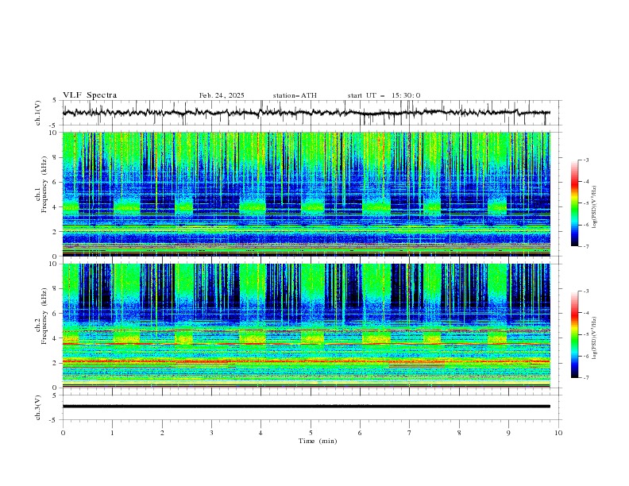Screen dimensions: 629x486
Task: Click the time axis tick label "8"
Action: coord(459,433)
